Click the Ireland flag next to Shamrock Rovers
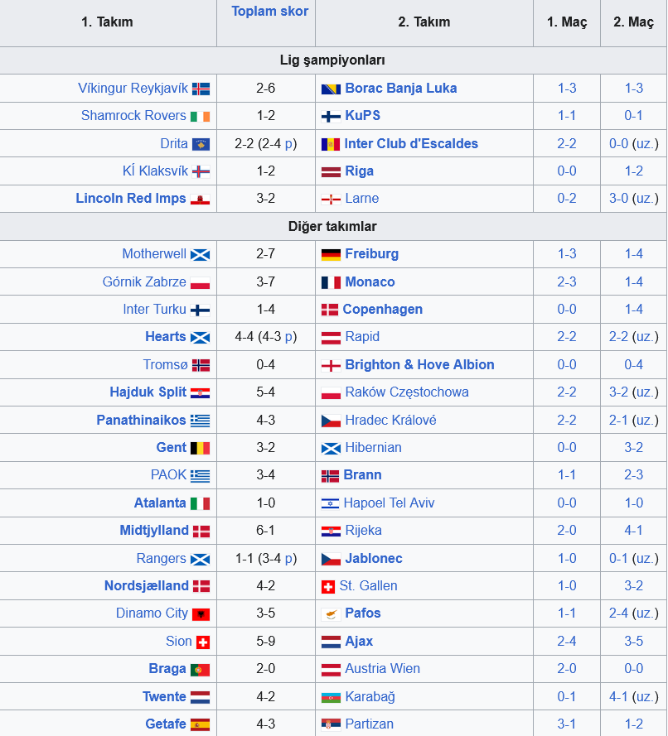Viewport: 668px width, 736px height. click(200, 116)
